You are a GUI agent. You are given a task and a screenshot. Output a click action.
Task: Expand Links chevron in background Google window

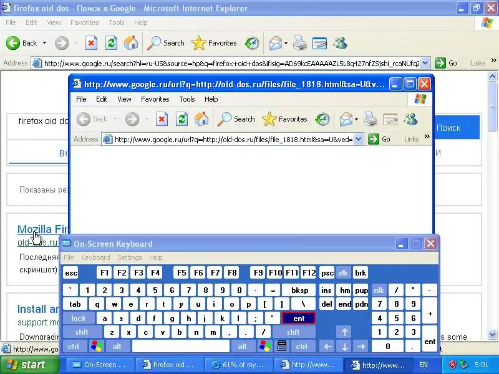(493, 60)
